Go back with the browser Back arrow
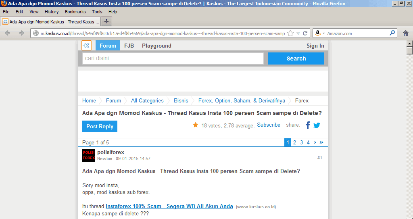This screenshot has height=219, width=413. (7, 33)
